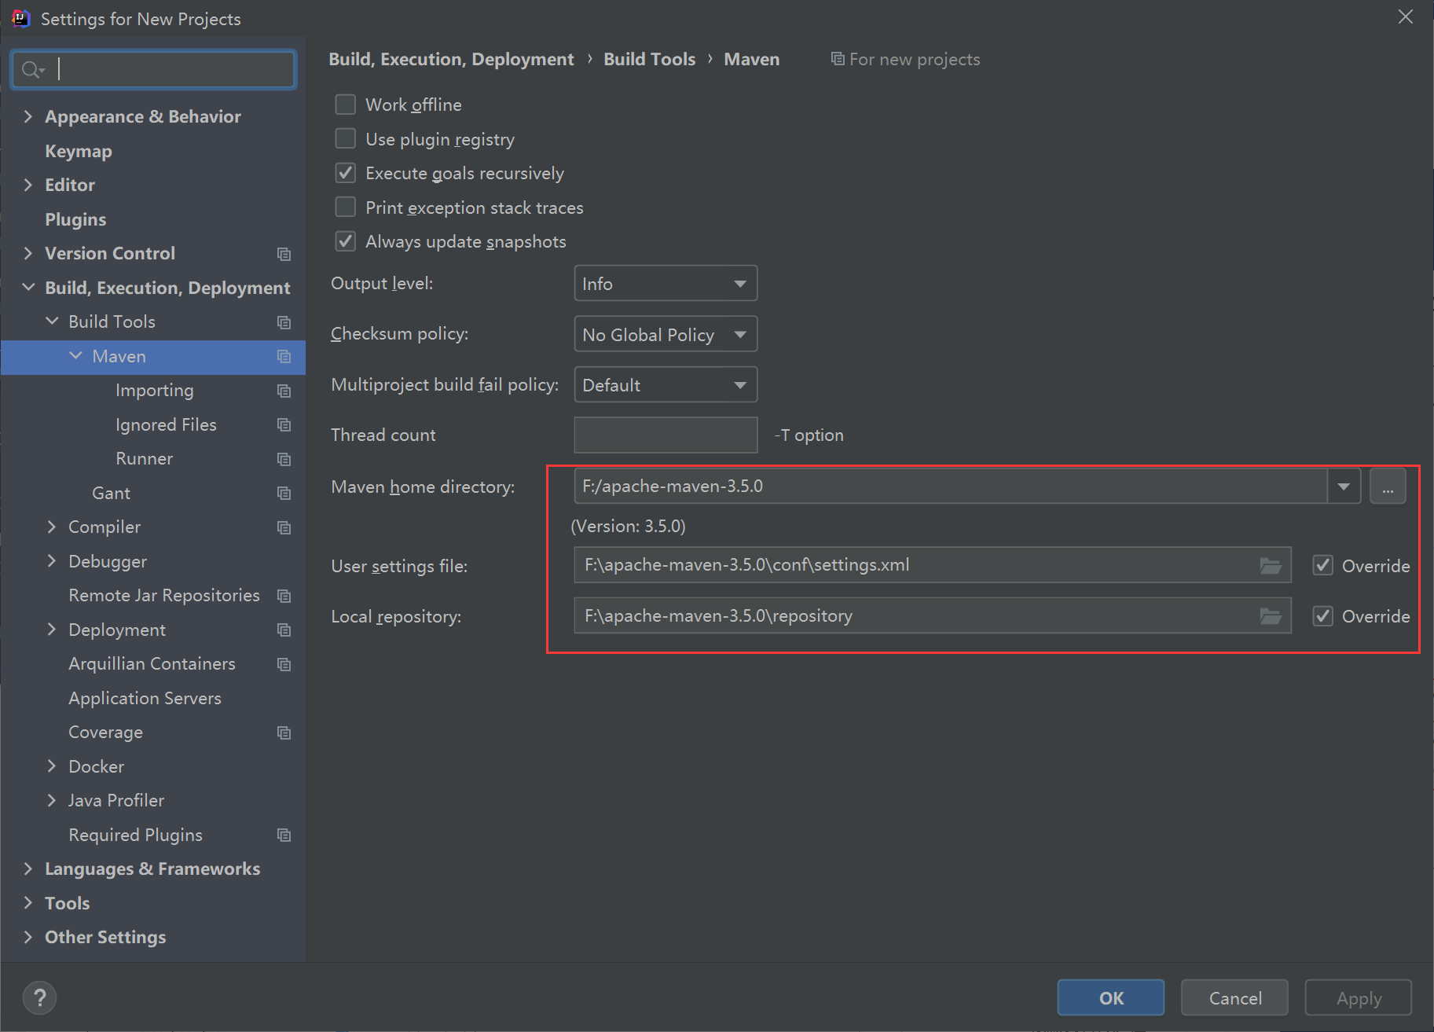Open the Checksum policy dropdown

[x=666, y=334]
